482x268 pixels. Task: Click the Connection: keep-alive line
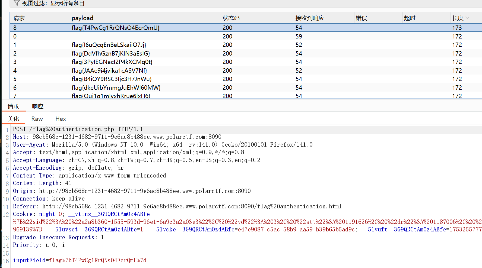coord(49,199)
